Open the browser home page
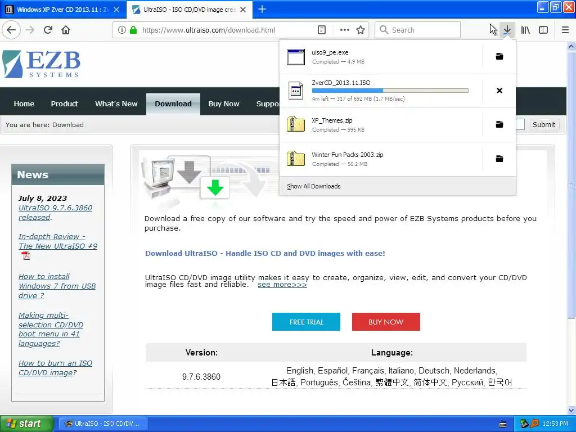 click(66, 30)
